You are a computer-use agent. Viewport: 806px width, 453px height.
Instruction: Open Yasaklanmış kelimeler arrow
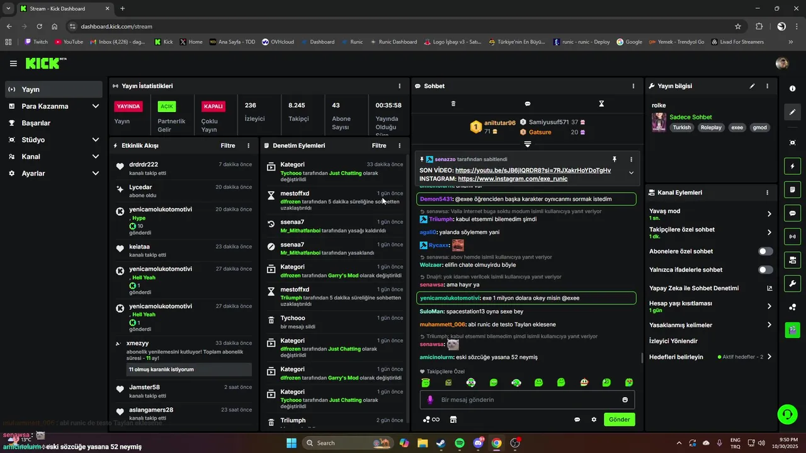click(769, 325)
